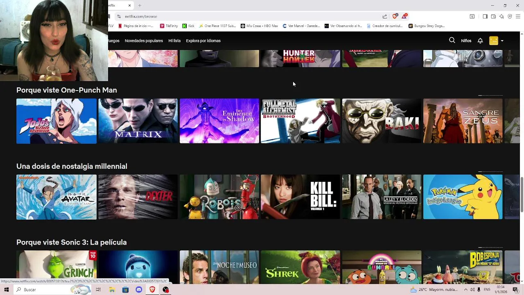Select La Ley y el Orden thumbnail
This screenshot has height=295, width=524.
382,197
